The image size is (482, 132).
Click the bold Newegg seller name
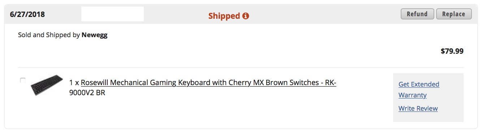coord(95,35)
